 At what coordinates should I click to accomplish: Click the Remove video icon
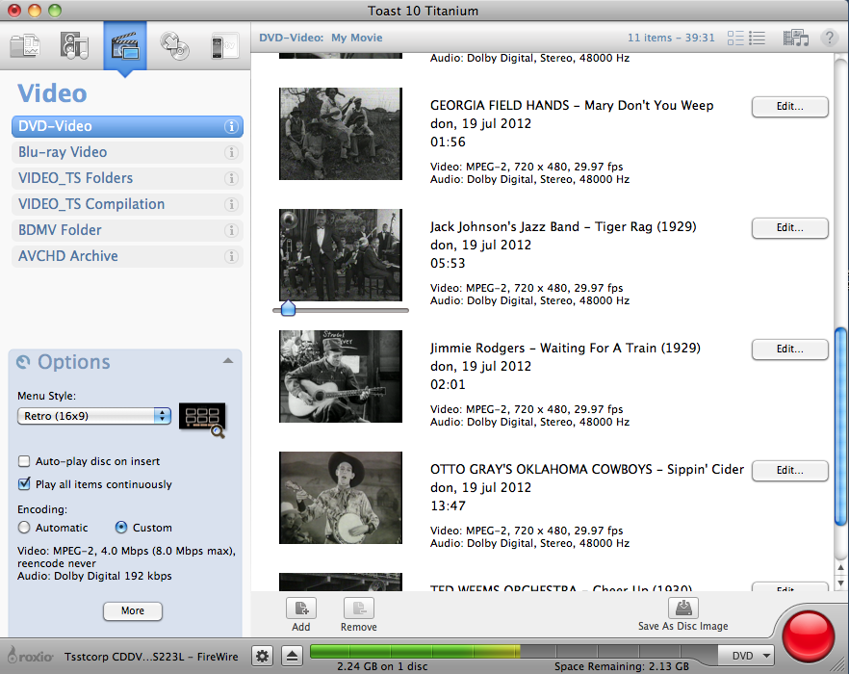pyautogui.click(x=359, y=609)
